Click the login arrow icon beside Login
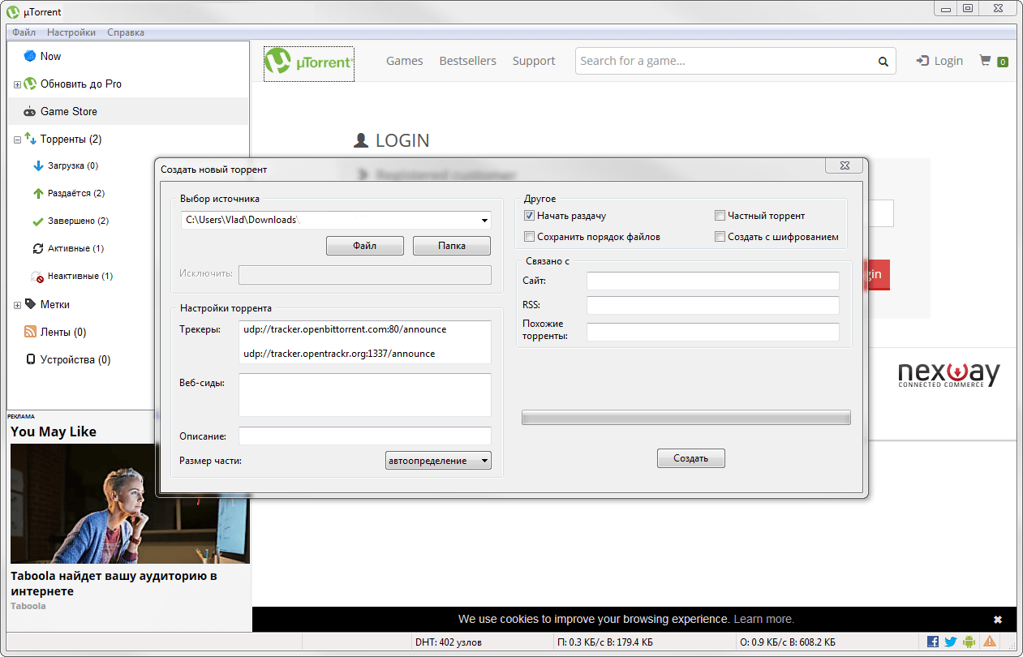 [922, 61]
